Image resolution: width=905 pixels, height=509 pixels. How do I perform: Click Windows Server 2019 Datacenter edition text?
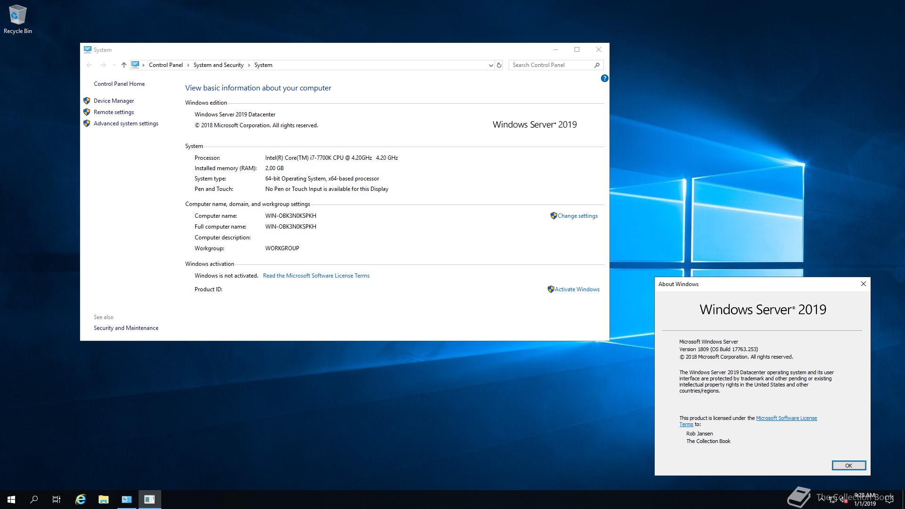(235, 115)
